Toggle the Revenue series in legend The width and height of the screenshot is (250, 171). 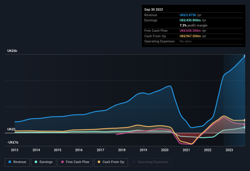coord(18,162)
